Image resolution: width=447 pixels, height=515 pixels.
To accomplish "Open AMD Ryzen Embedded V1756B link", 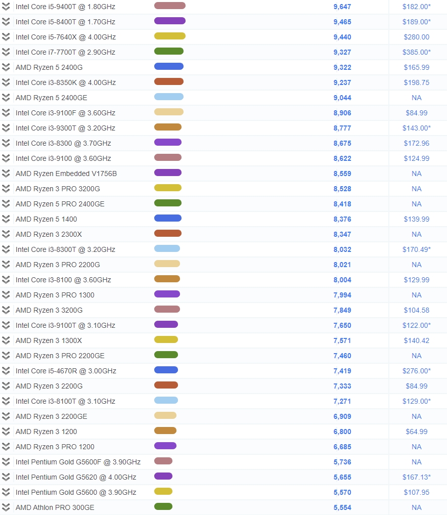I will tap(66, 174).
